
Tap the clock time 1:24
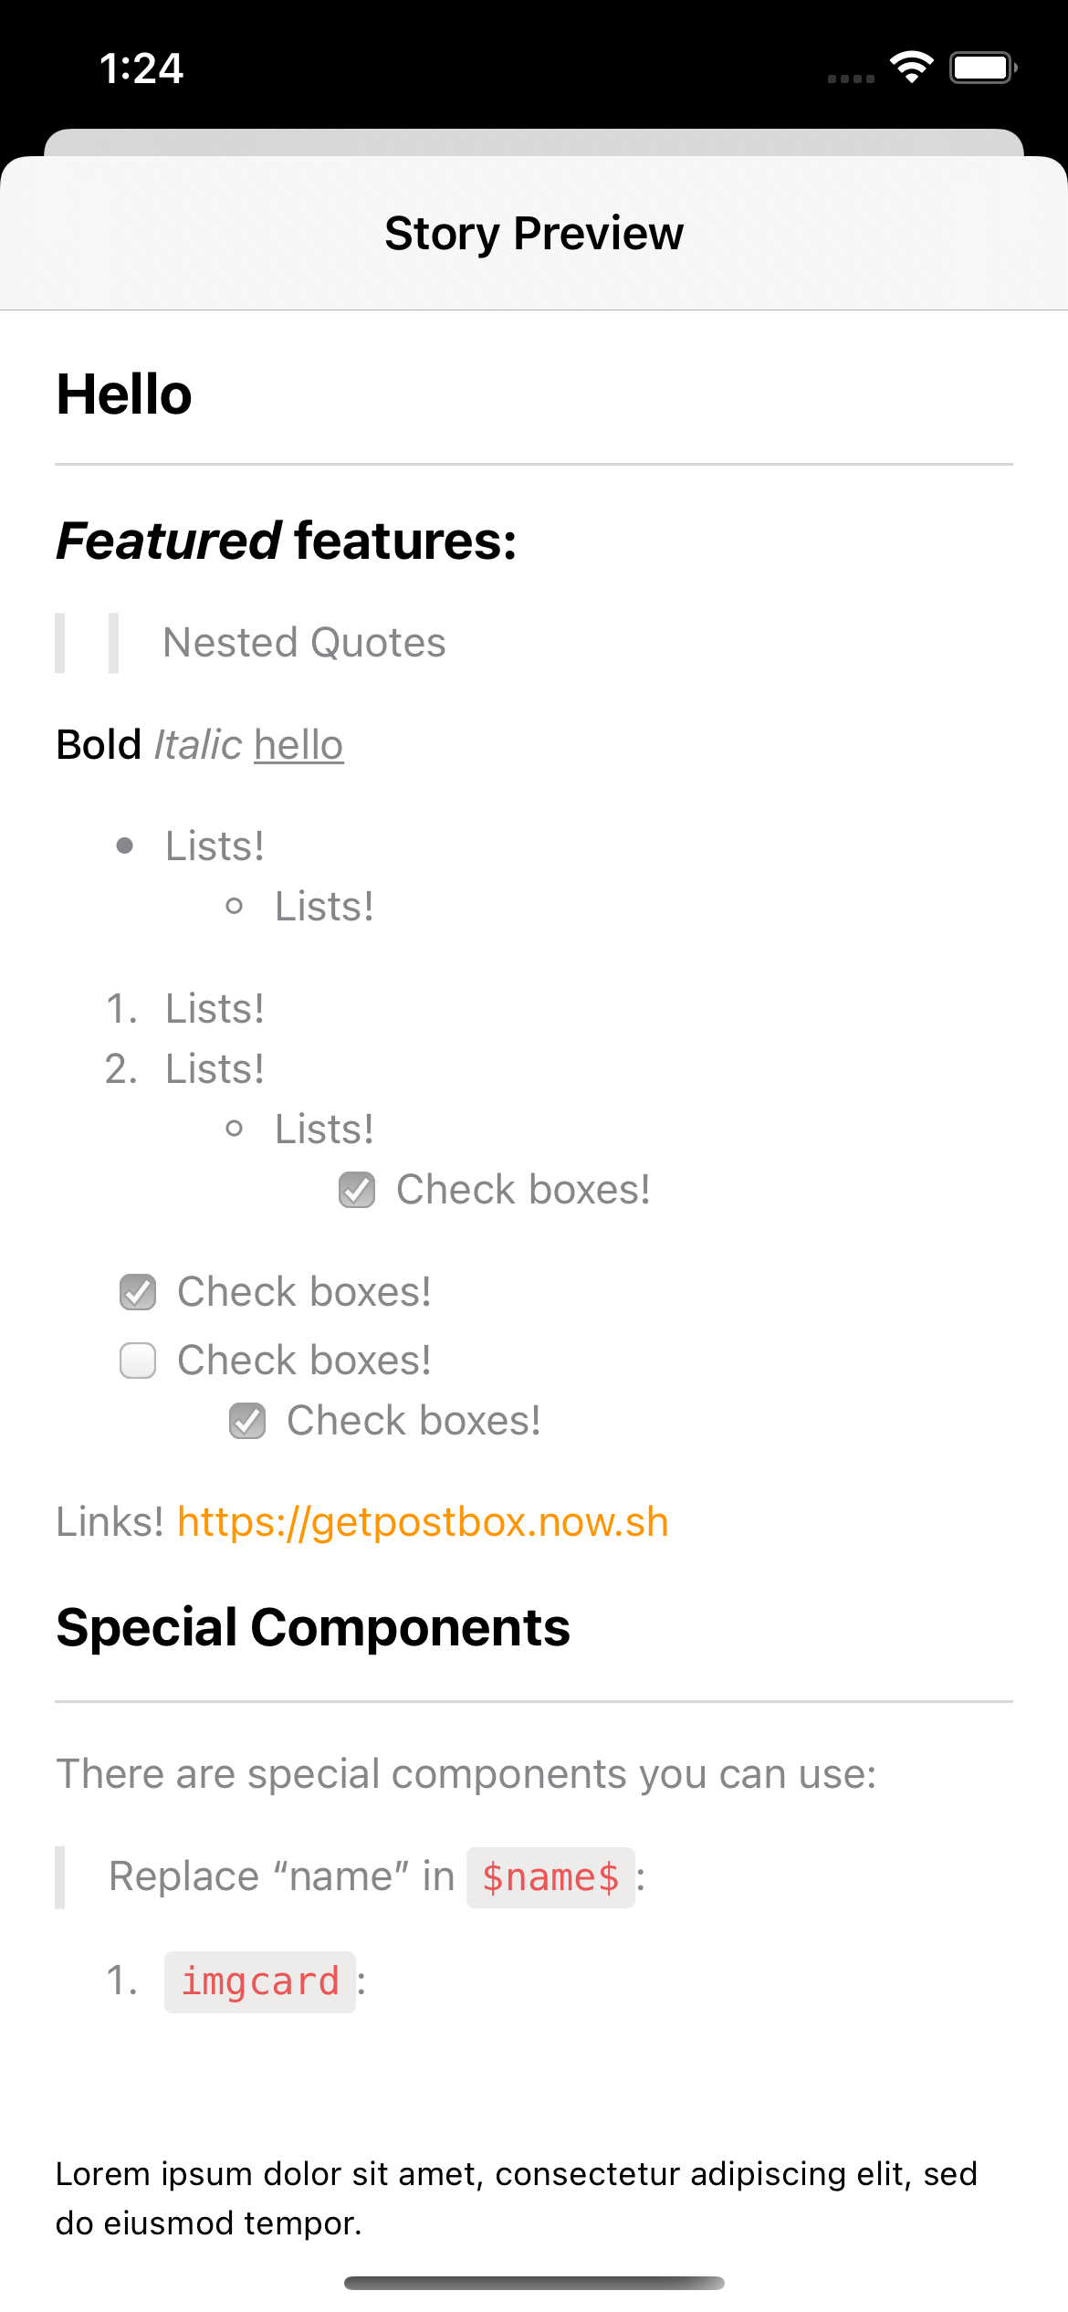pyautogui.click(x=141, y=68)
